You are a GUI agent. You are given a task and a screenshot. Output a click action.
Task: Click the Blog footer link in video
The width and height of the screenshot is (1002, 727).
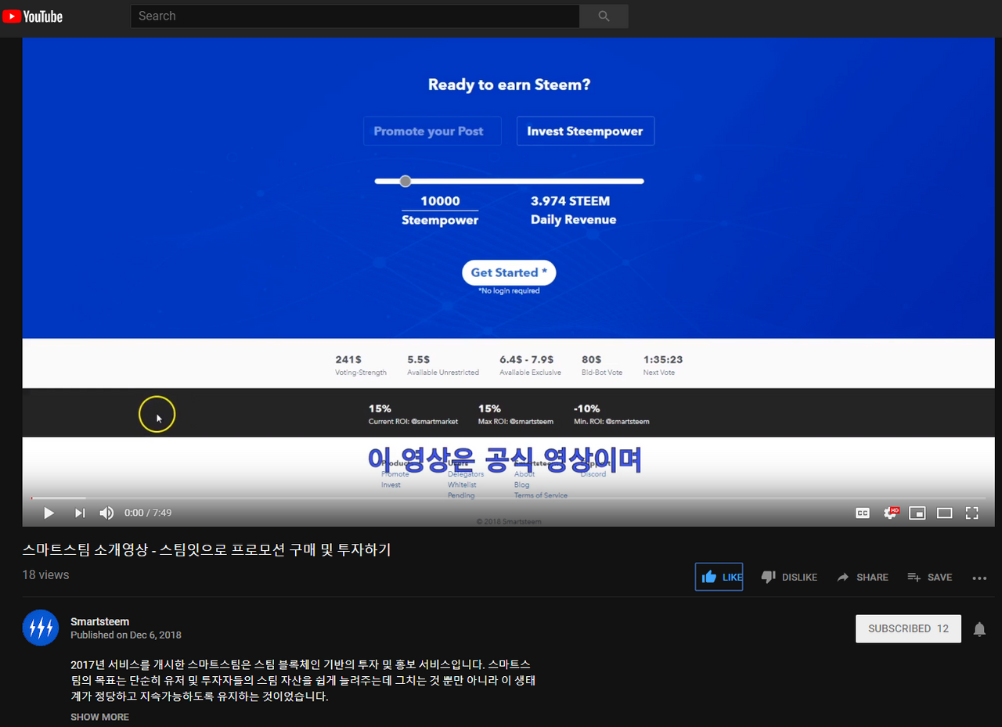pyautogui.click(x=521, y=485)
